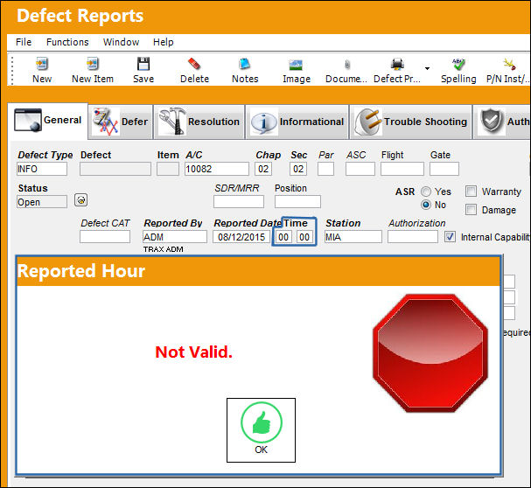This screenshot has height=488, width=531.
Task: Open the Functions menu
Action: (x=67, y=42)
